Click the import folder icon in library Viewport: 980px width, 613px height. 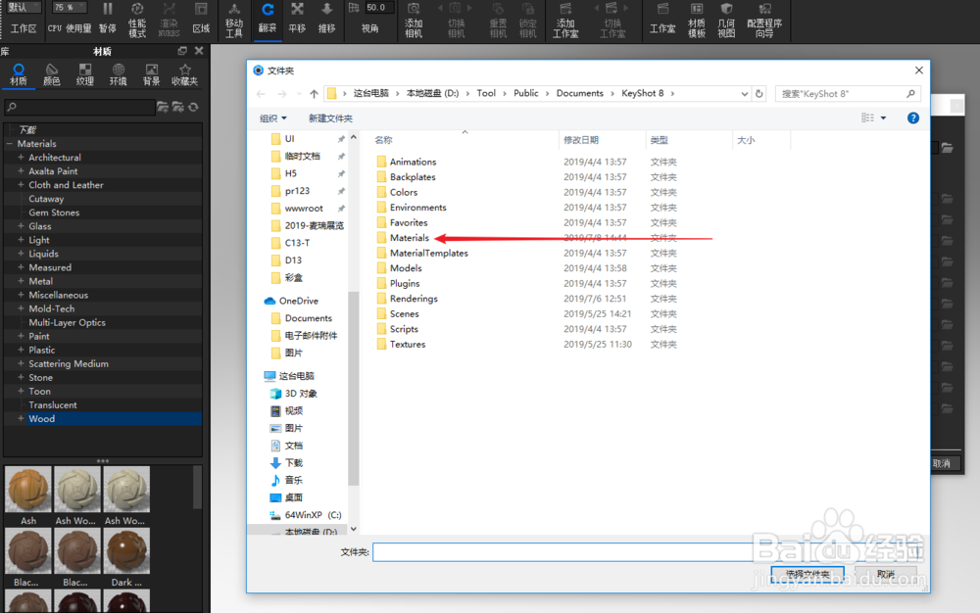[x=178, y=108]
